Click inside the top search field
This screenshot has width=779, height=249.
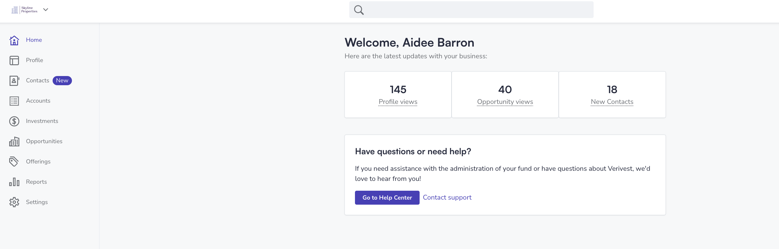click(471, 10)
